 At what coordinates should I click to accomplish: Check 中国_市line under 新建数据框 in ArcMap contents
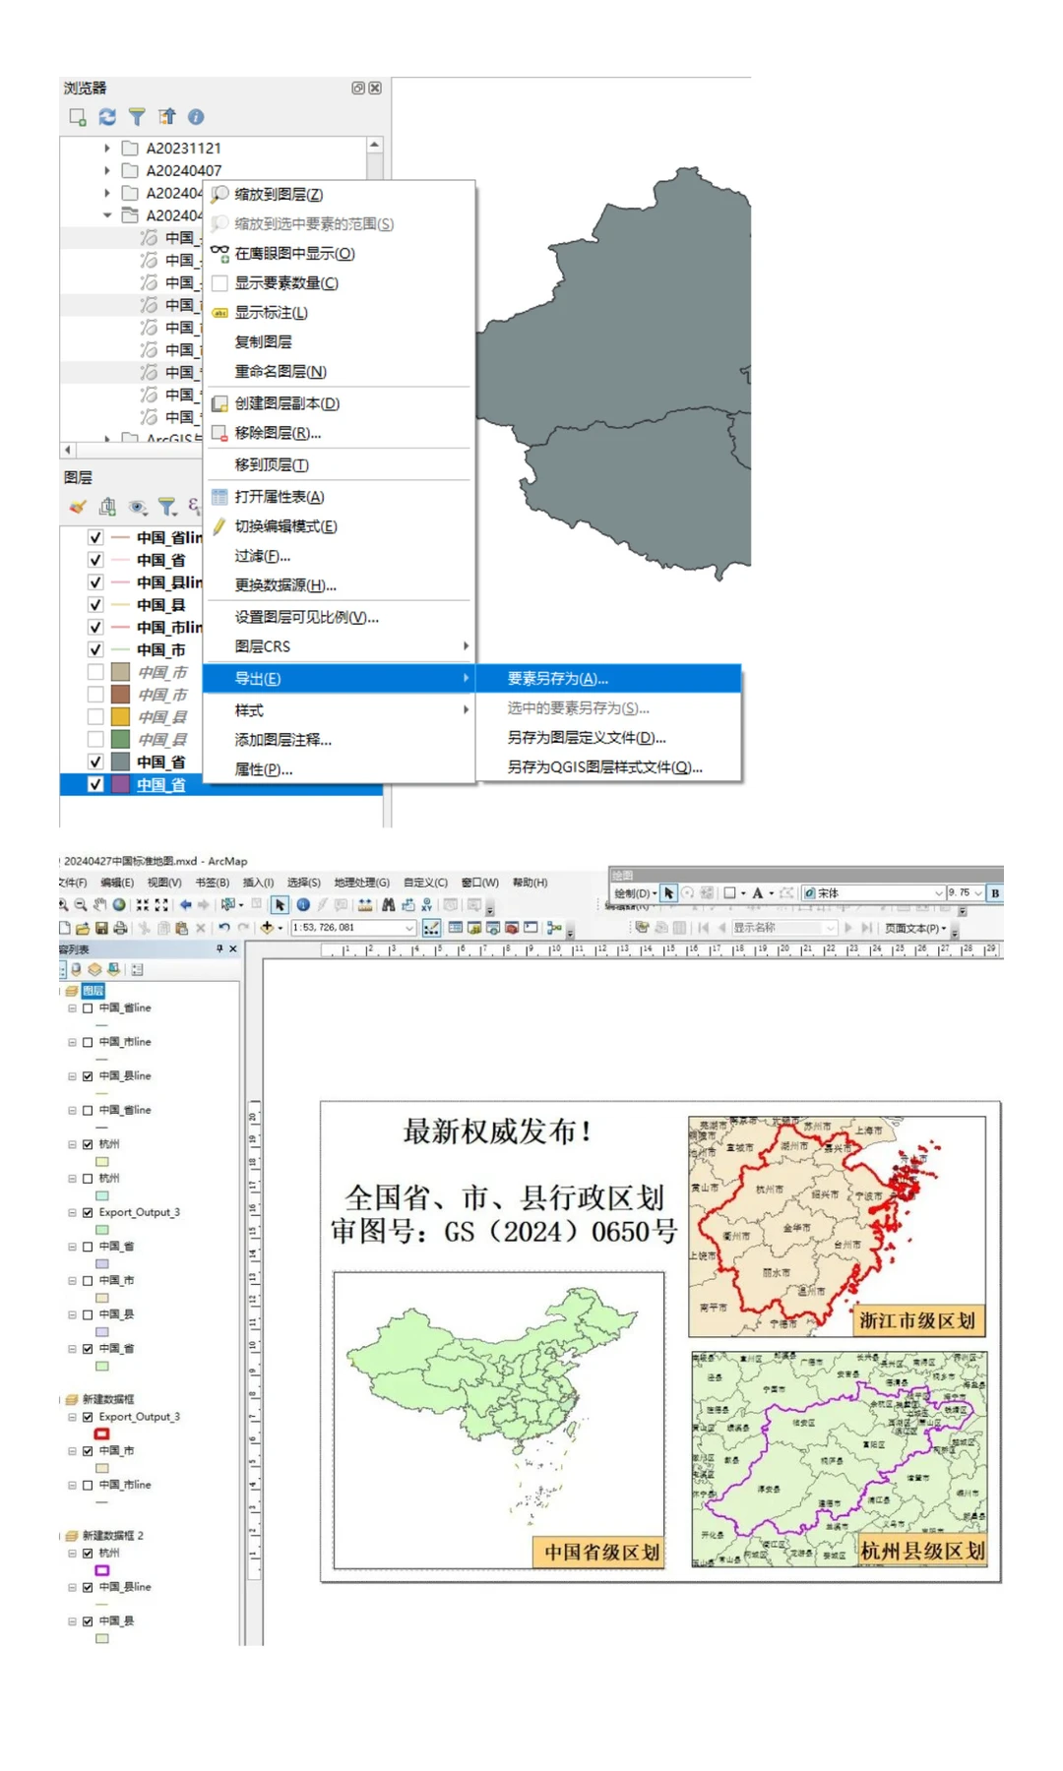pyautogui.click(x=88, y=1485)
